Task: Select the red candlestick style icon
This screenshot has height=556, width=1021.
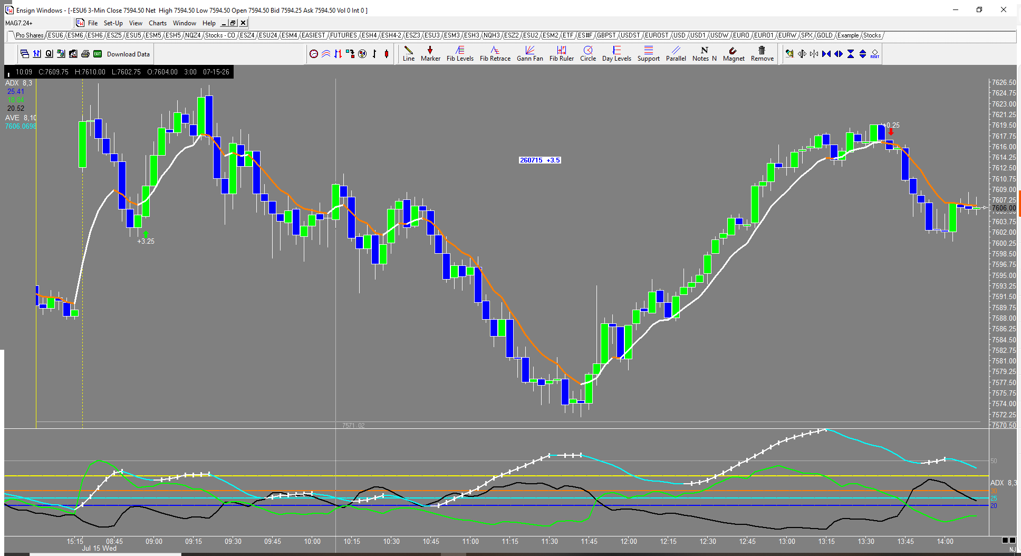Action: 387,54
